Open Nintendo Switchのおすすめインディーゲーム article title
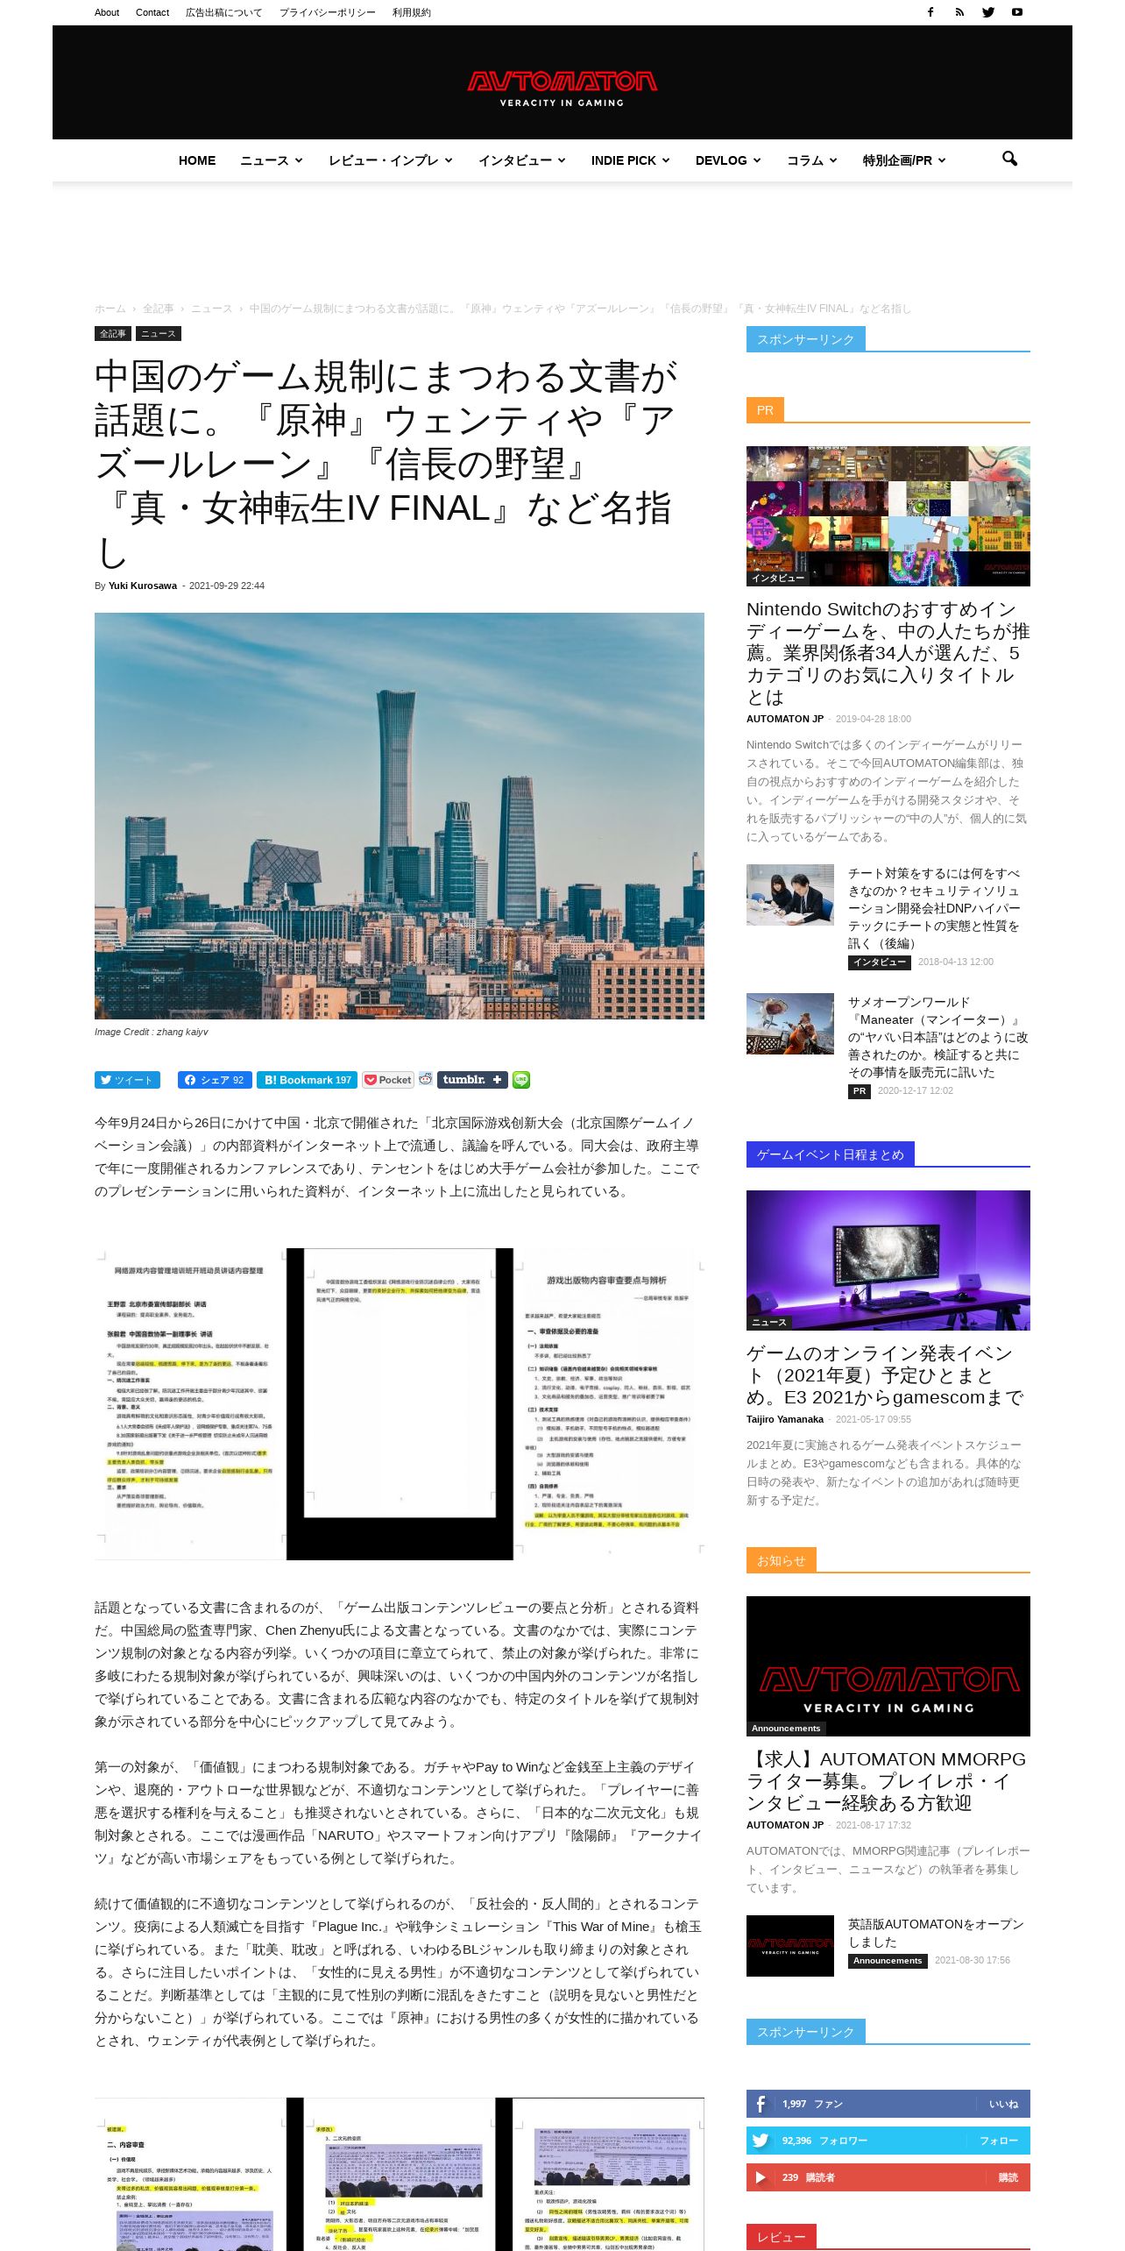The height and width of the screenshot is (2251, 1125). [888, 653]
